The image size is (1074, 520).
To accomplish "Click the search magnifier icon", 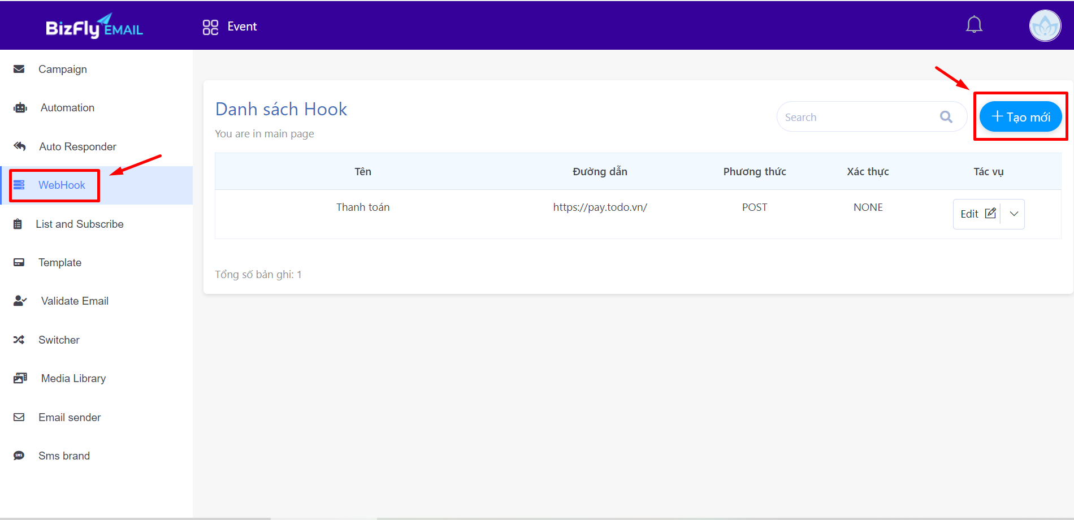I will 946,117.
